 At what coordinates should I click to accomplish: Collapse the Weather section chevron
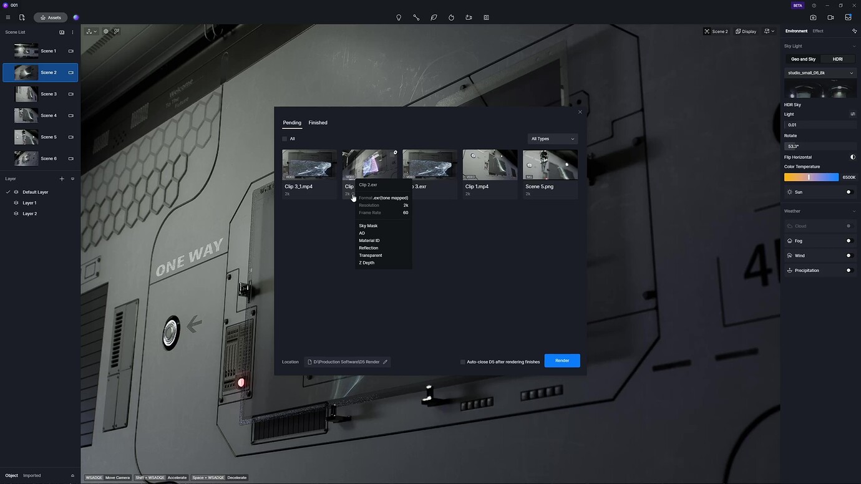[855, 211]
